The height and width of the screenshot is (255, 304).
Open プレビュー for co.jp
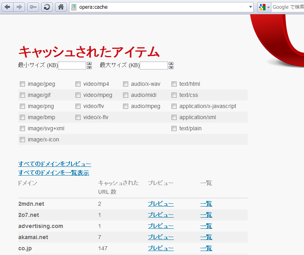[x=161, y=248]
